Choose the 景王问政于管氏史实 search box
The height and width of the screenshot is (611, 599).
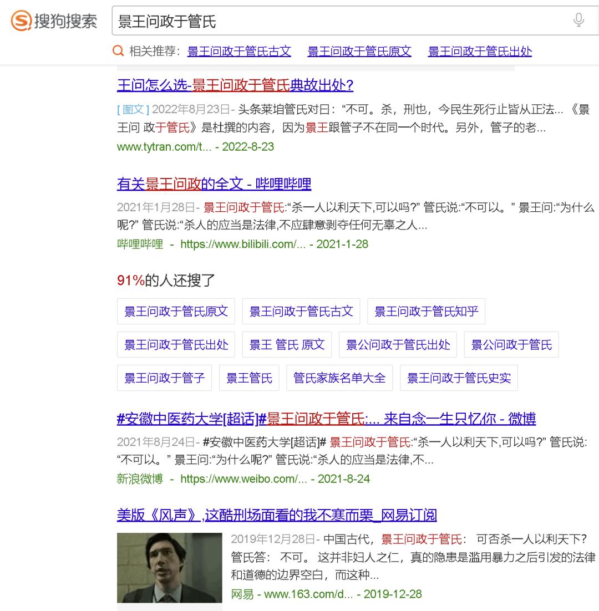pos(459,378)
